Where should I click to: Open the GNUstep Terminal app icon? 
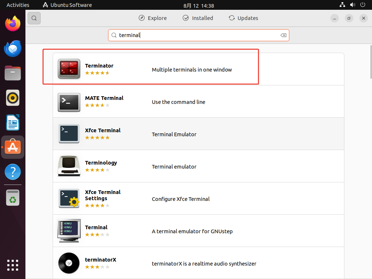click(69, 231)
